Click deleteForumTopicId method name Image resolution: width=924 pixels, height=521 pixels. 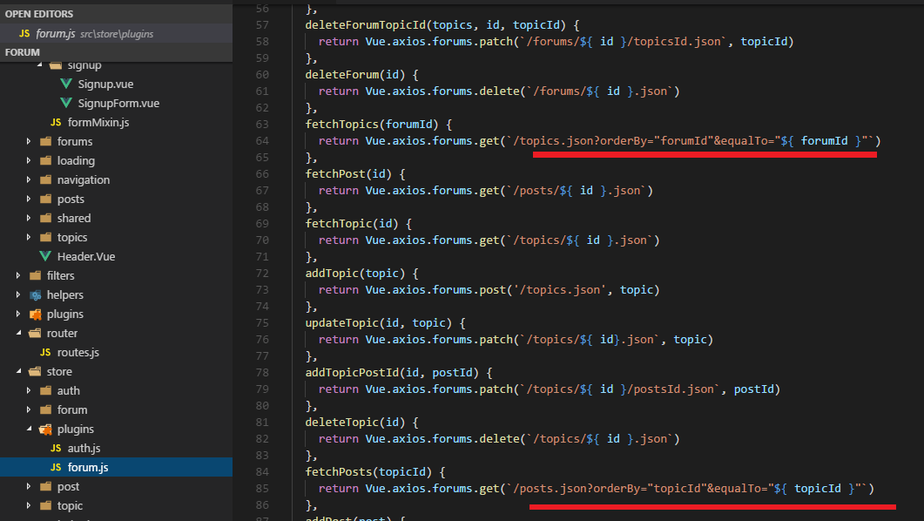(365, 24)
